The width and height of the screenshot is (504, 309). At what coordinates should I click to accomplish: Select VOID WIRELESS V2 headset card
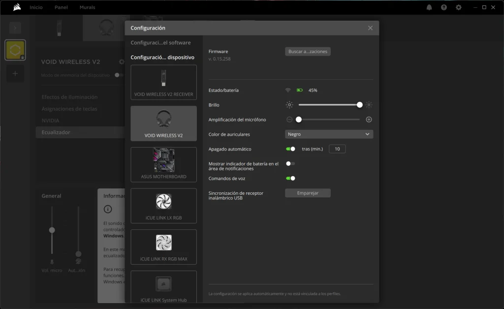[x=163, y=124]
